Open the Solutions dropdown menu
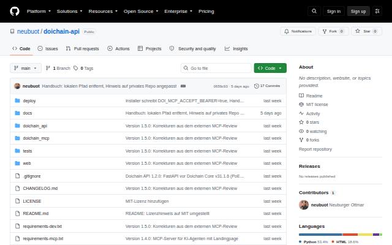Viewport: 392px width, 245px height. click(x=69, y=11)
